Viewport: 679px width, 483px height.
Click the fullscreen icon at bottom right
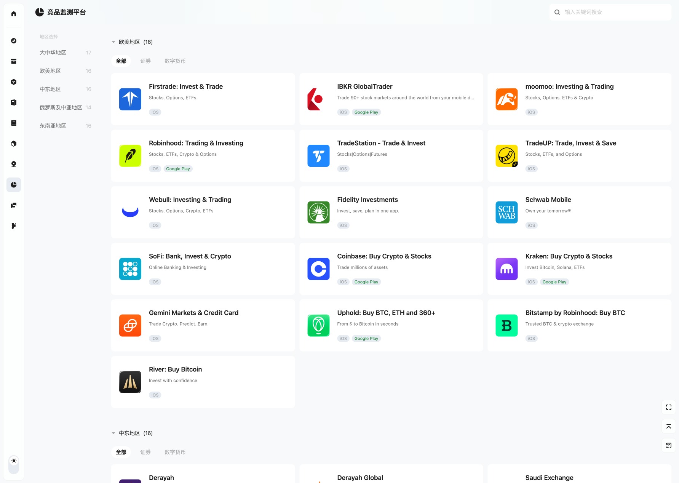[669, 407]
